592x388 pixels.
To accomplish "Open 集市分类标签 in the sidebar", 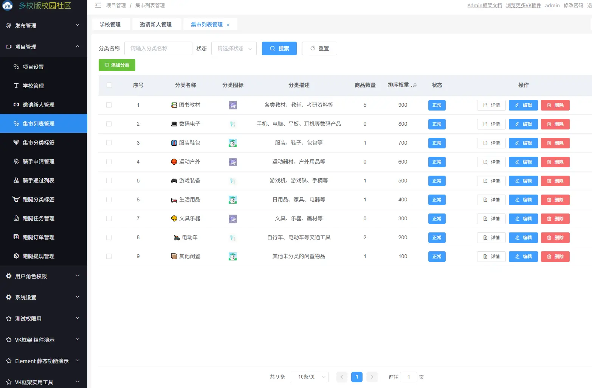I will coord(38,143).
